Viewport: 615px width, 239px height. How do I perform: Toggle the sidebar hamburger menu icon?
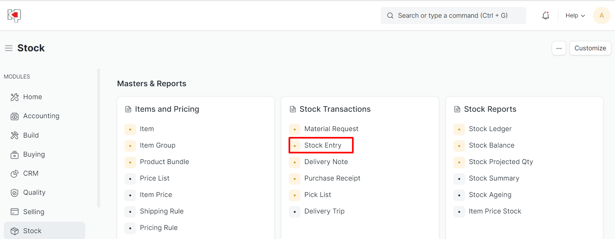(9, 48)
